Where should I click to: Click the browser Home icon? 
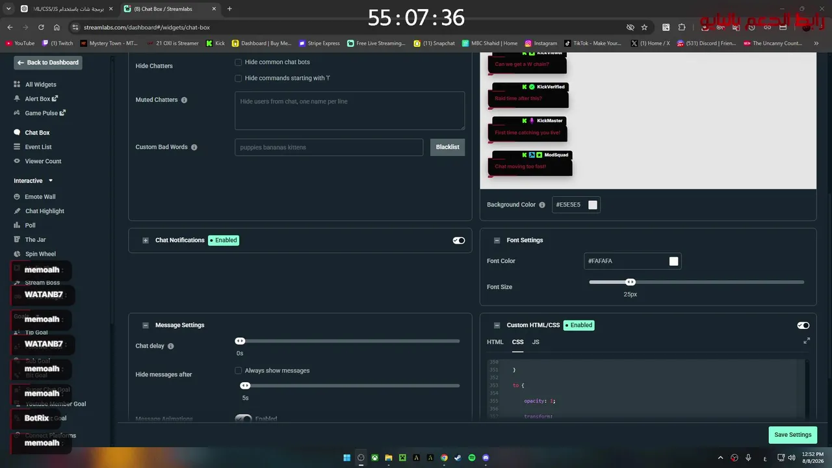coord(57,27)
